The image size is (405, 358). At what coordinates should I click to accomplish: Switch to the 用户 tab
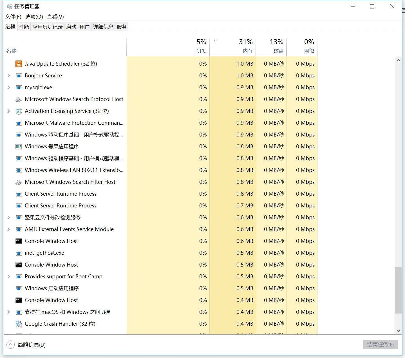tap(85, 27)
